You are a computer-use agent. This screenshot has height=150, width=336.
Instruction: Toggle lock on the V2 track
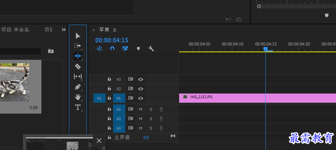coord(109,89)
